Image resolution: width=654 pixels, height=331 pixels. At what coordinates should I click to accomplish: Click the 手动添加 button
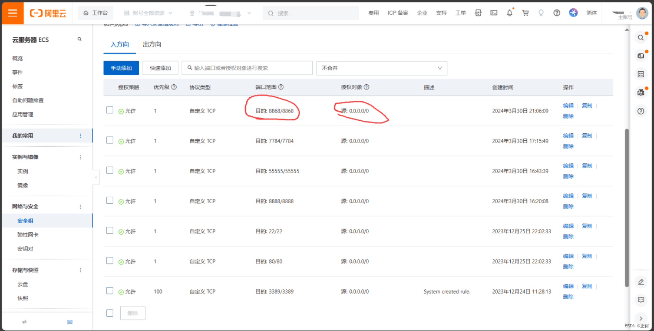pos(121,68)
